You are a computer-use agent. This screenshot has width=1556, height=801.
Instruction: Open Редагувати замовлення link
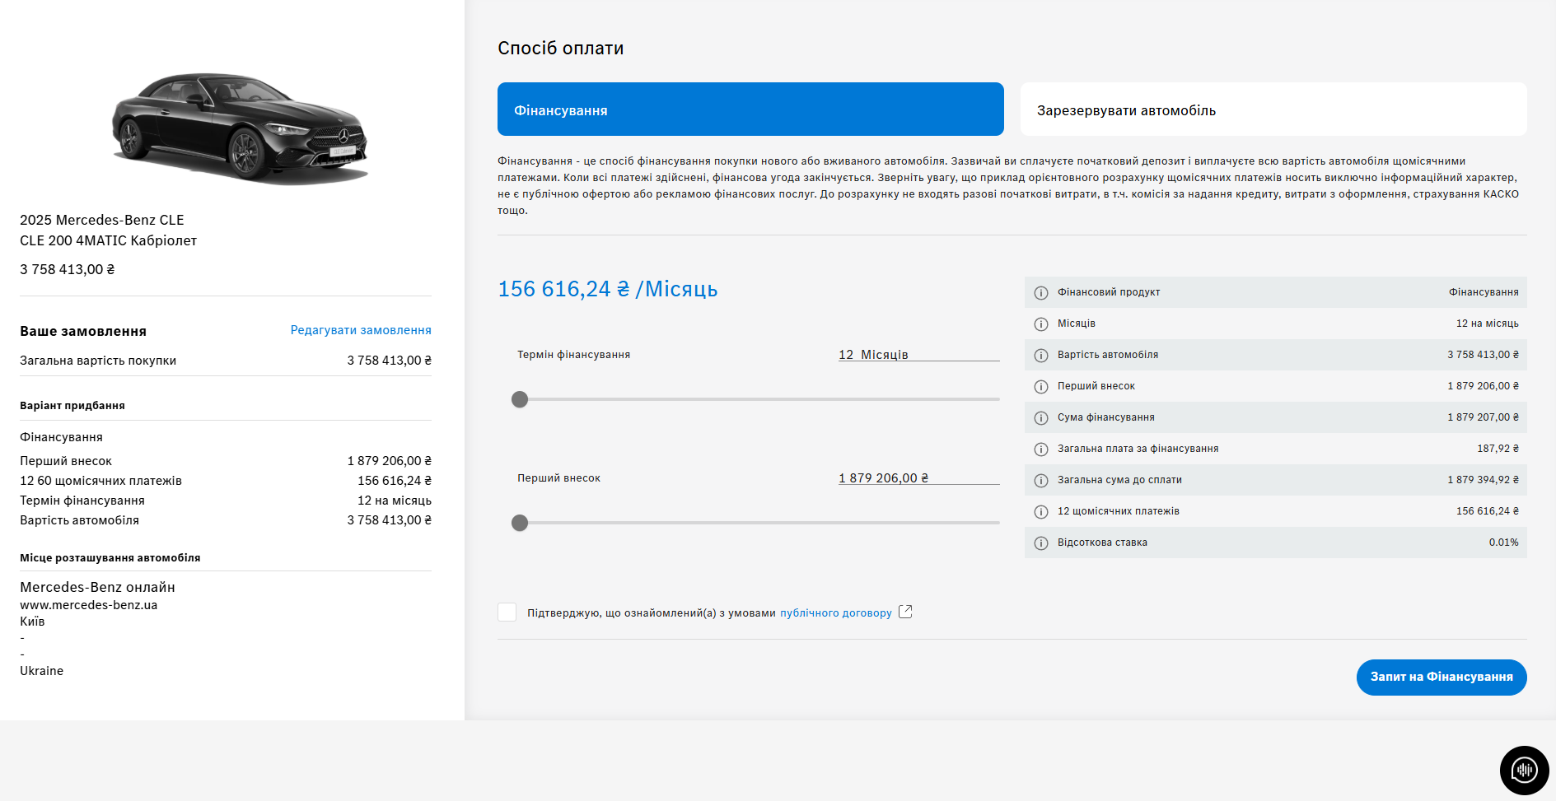[x=361, y=330]
